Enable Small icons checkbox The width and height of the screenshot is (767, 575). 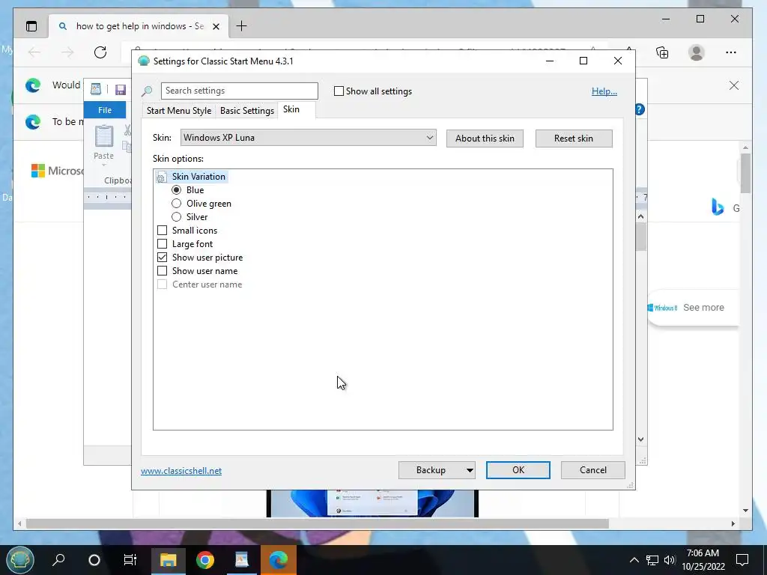(162, 231)
